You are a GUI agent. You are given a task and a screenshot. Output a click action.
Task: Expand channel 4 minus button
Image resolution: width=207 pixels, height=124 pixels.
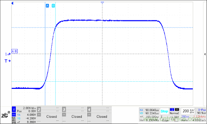click(89, 115)
